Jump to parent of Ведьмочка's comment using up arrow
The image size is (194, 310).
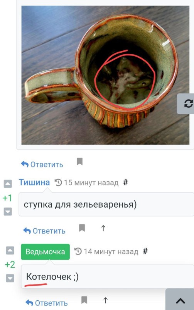click(x=106, y=300)
